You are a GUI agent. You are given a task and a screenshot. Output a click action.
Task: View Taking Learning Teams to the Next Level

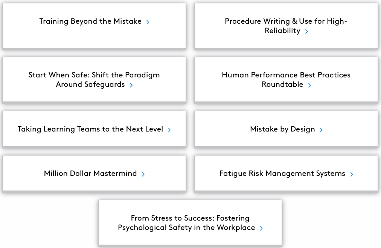90,129
